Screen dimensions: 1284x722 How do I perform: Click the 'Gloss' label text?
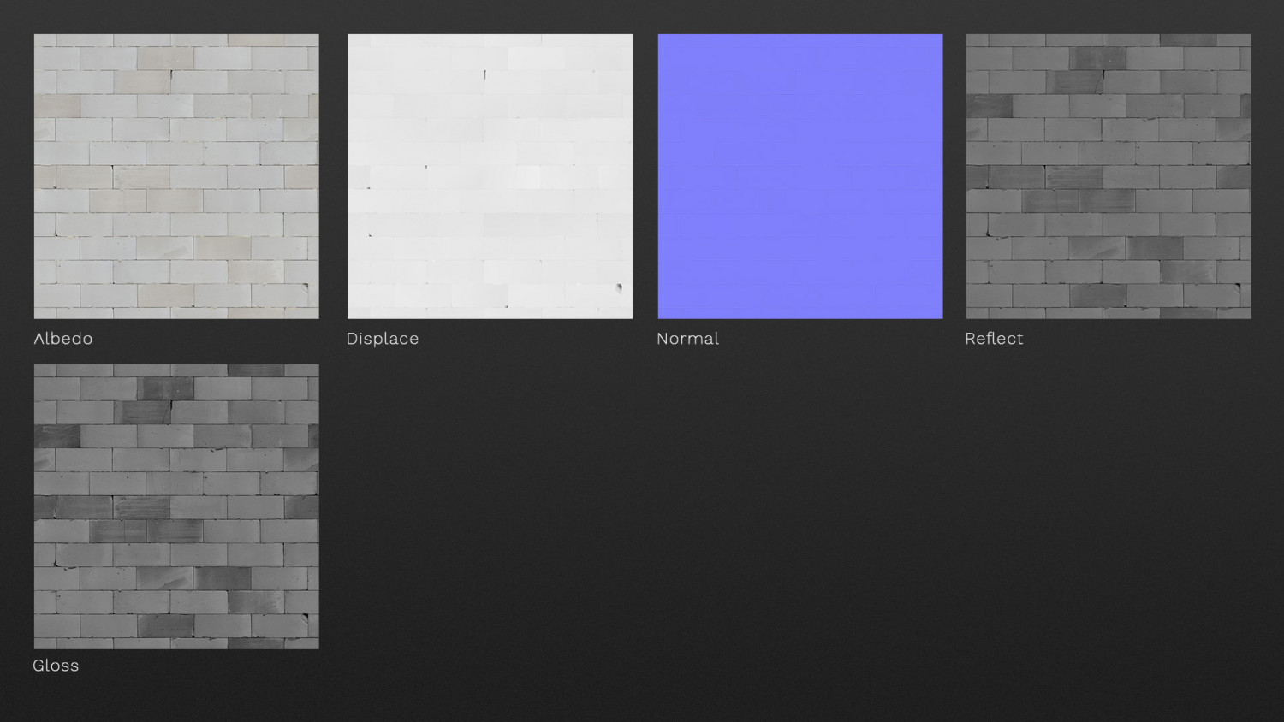tap(56, 666)
